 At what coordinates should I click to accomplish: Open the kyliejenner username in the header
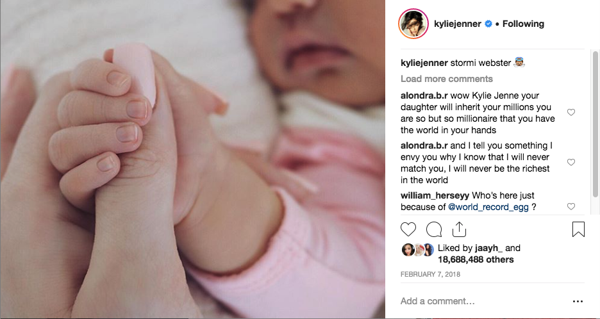(458, 24)
